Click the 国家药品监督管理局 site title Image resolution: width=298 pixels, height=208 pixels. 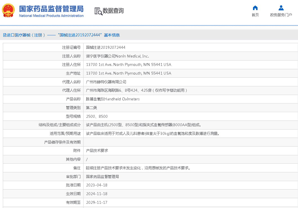click(x=51, y=9)
